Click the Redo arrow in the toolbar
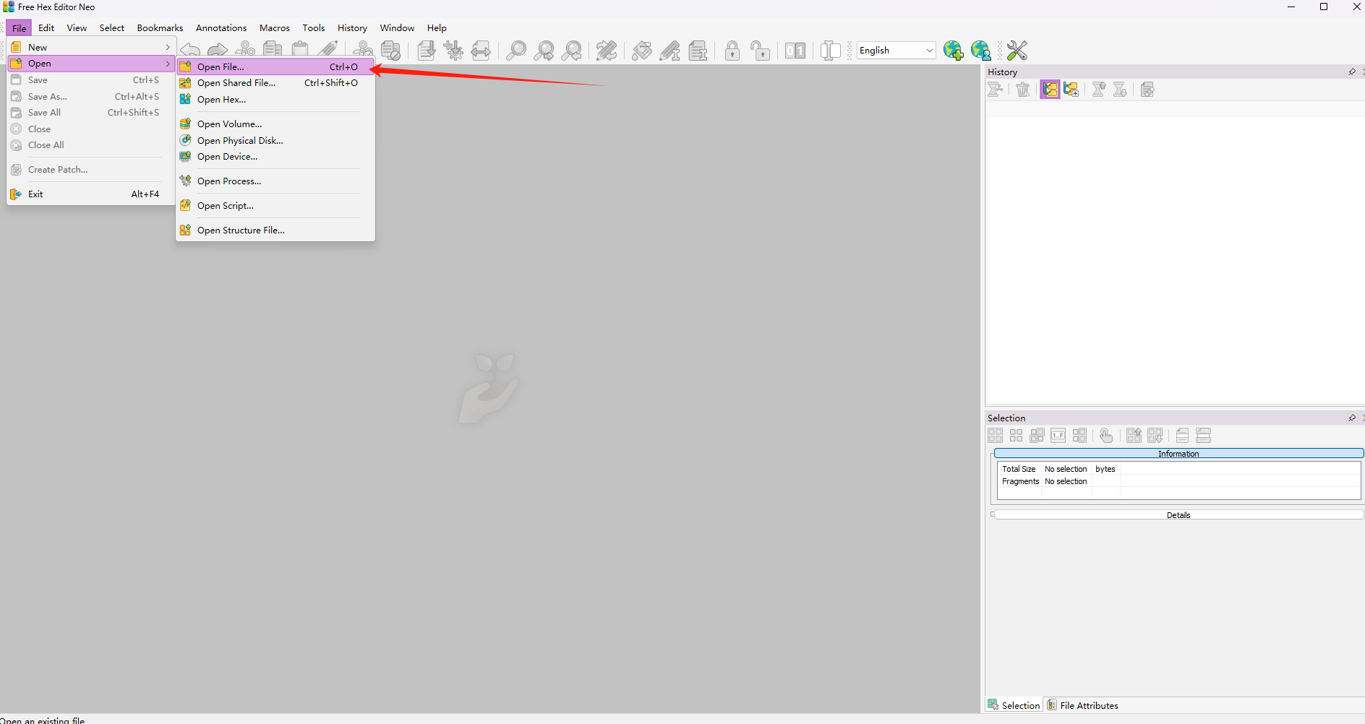This screenshot has height=724, width=1365. point(218,49)
